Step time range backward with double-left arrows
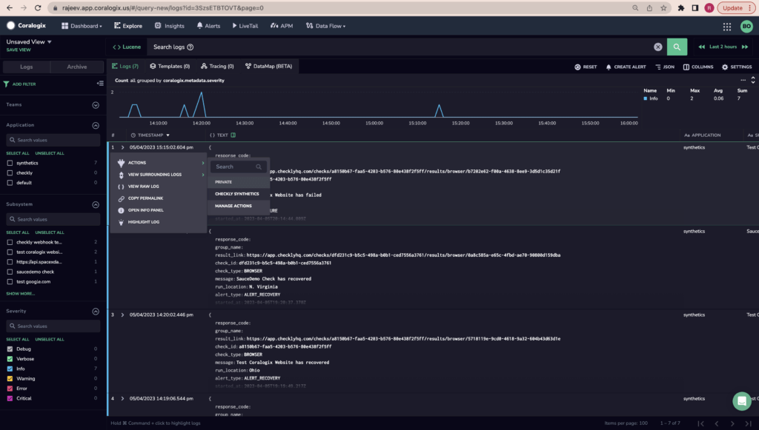This screenshot has width=759, height=430. 701,47
